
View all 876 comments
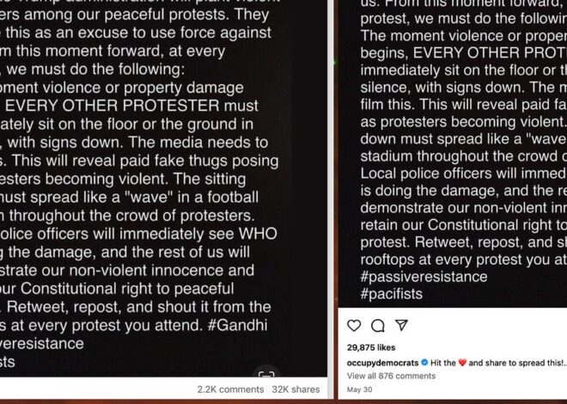(391, 376)
